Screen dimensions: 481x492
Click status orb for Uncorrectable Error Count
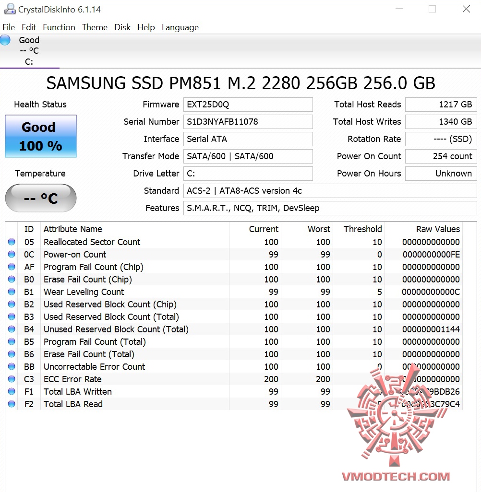click(x=12, y=366)
